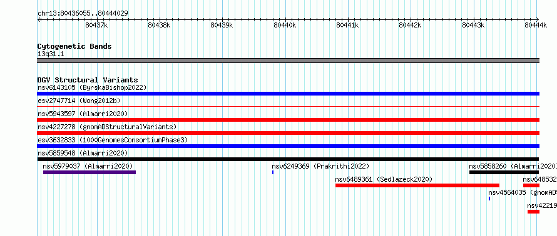Click the 80439k ruler tick label
The height and width of the screenshot is (236, 557).
click(222, 25)
